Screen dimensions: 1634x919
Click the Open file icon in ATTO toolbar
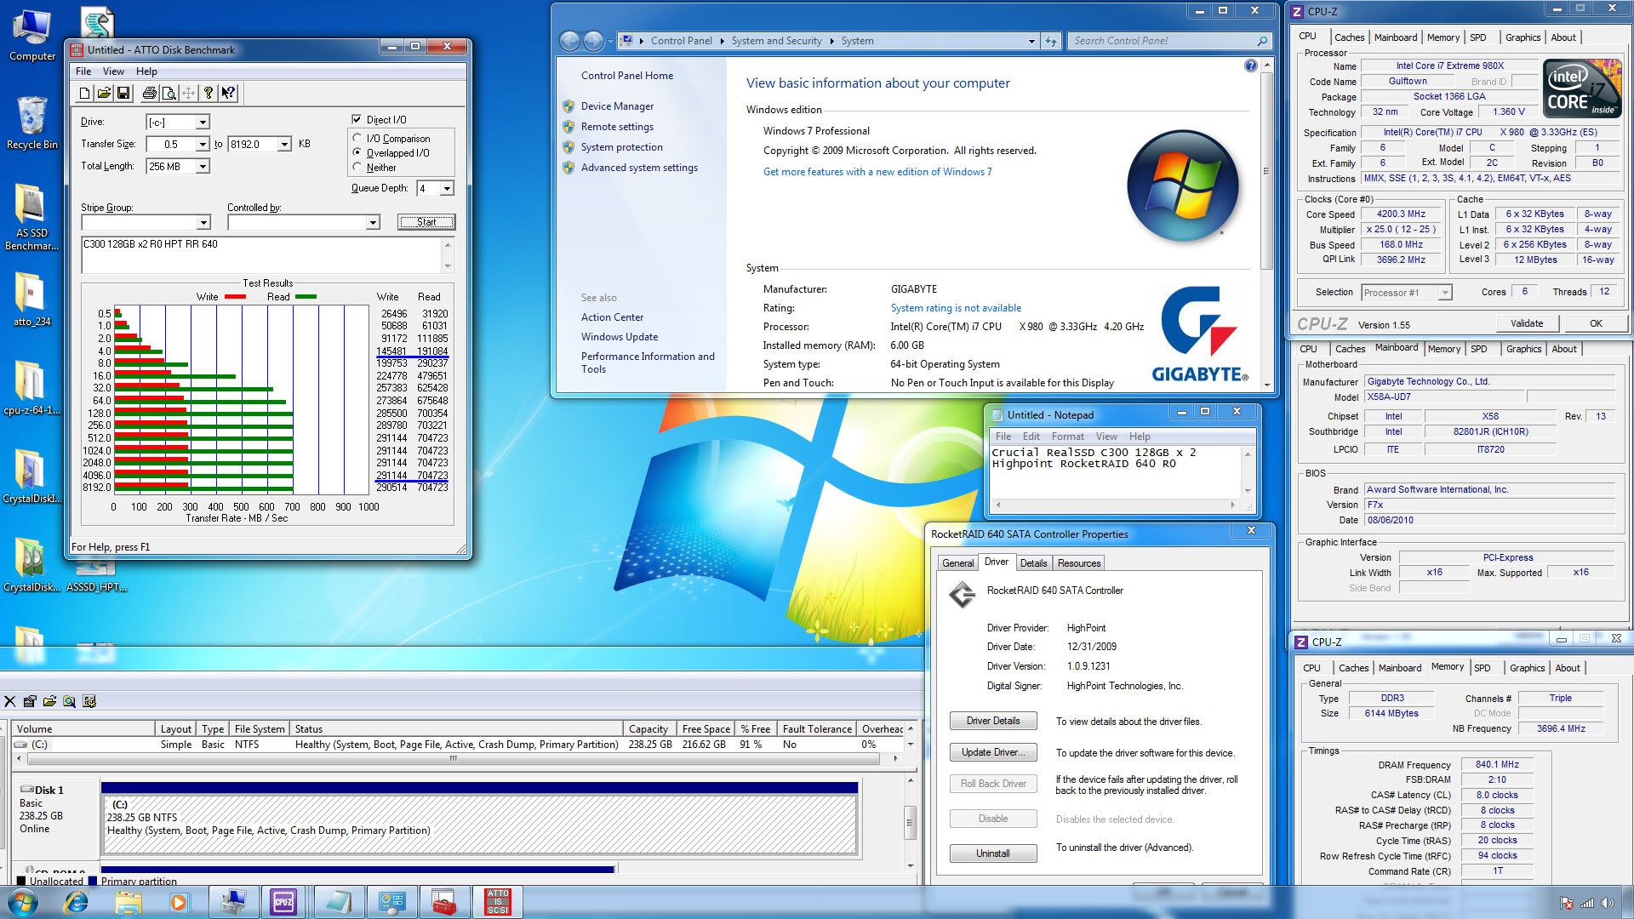[104, 94]
